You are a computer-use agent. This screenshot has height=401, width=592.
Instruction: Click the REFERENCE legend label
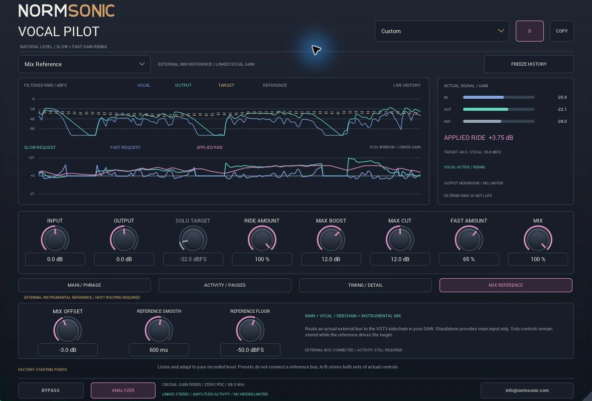pyautogui.click(x=275, y=85)
